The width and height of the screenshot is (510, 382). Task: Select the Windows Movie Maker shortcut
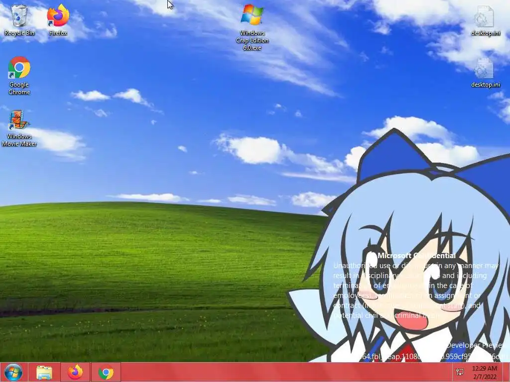click(x=19, y=128)
